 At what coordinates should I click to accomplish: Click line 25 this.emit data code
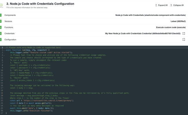32,108
